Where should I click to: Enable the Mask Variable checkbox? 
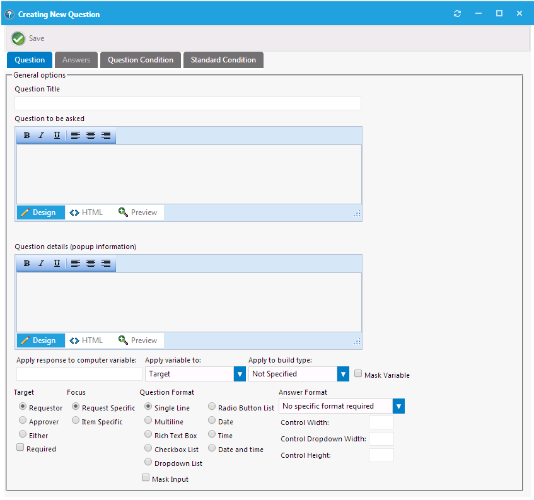(359, 374)
